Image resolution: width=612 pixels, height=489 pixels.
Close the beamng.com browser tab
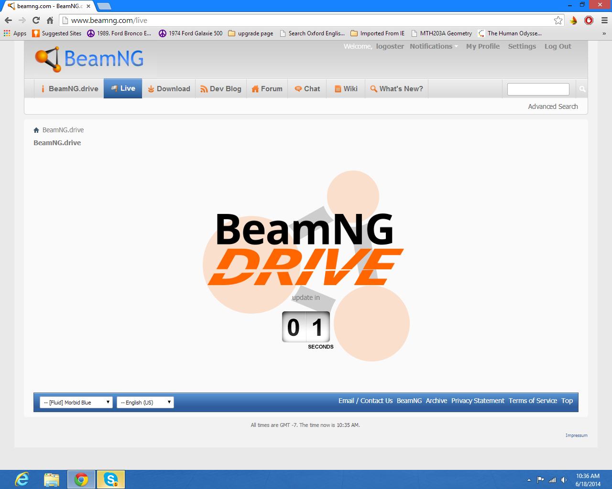point(88,6)
